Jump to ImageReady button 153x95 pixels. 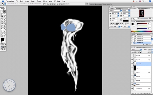click(3, 49)
